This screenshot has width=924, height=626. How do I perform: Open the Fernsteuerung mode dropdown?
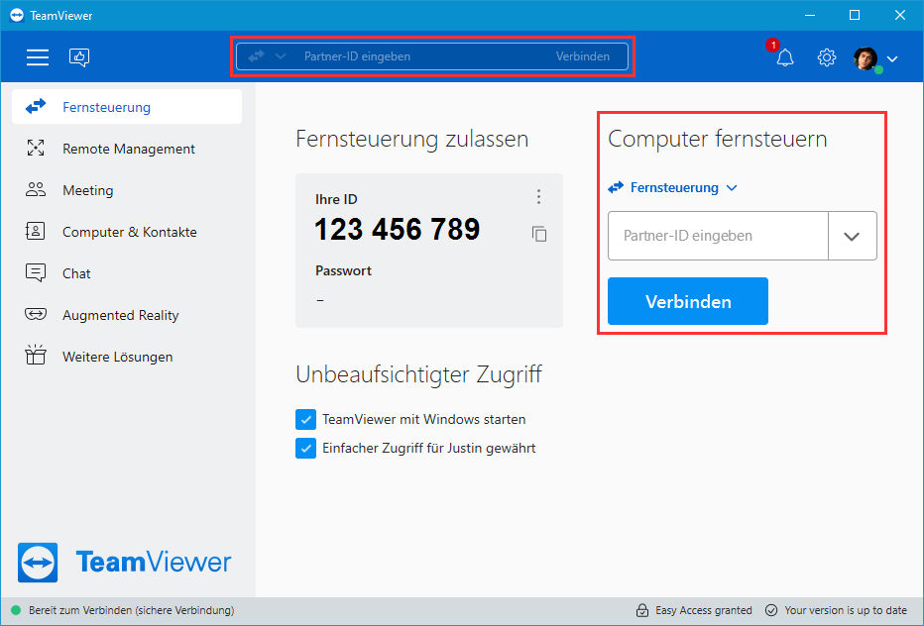pyautogui.click(x=672, y=188)
